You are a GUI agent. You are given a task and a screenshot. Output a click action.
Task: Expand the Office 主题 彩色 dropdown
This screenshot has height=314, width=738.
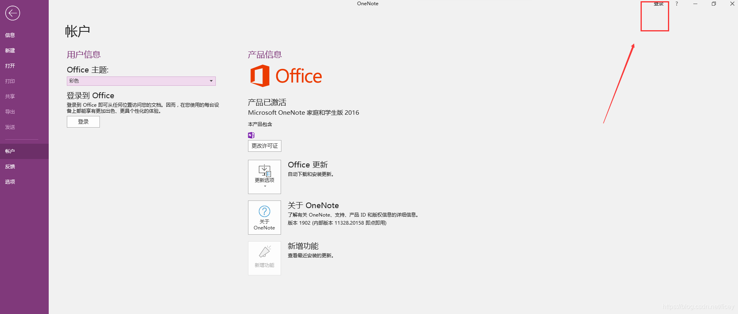(141, 81)
